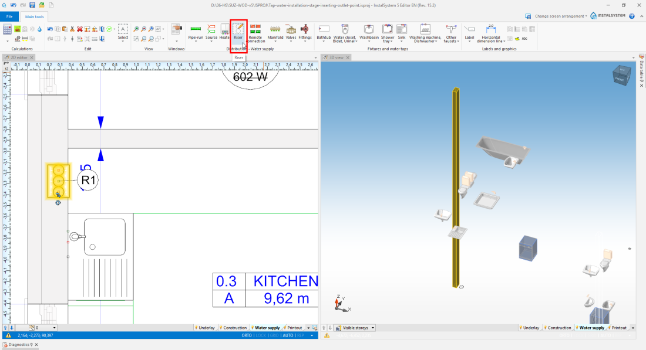Select the R1 riser label in drawing
Image resolution: width=646 pixels, height=350 pixels.
pyautogui.click(x=88, y=181)
